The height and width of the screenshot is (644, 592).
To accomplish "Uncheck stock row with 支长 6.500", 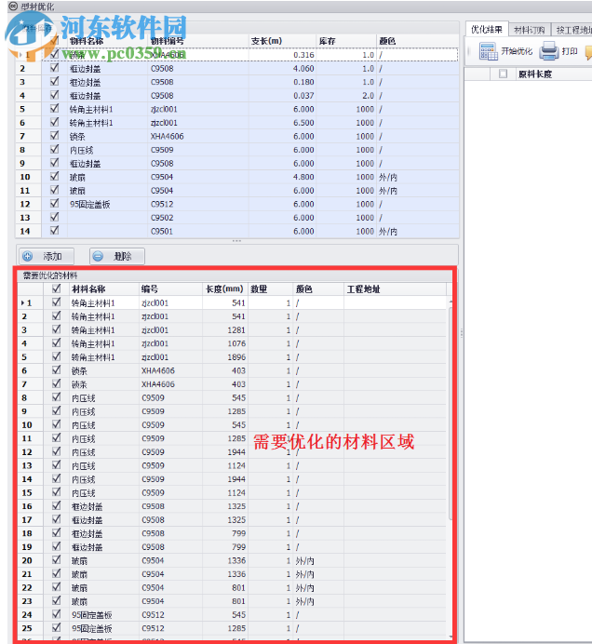I will point(54,122).
